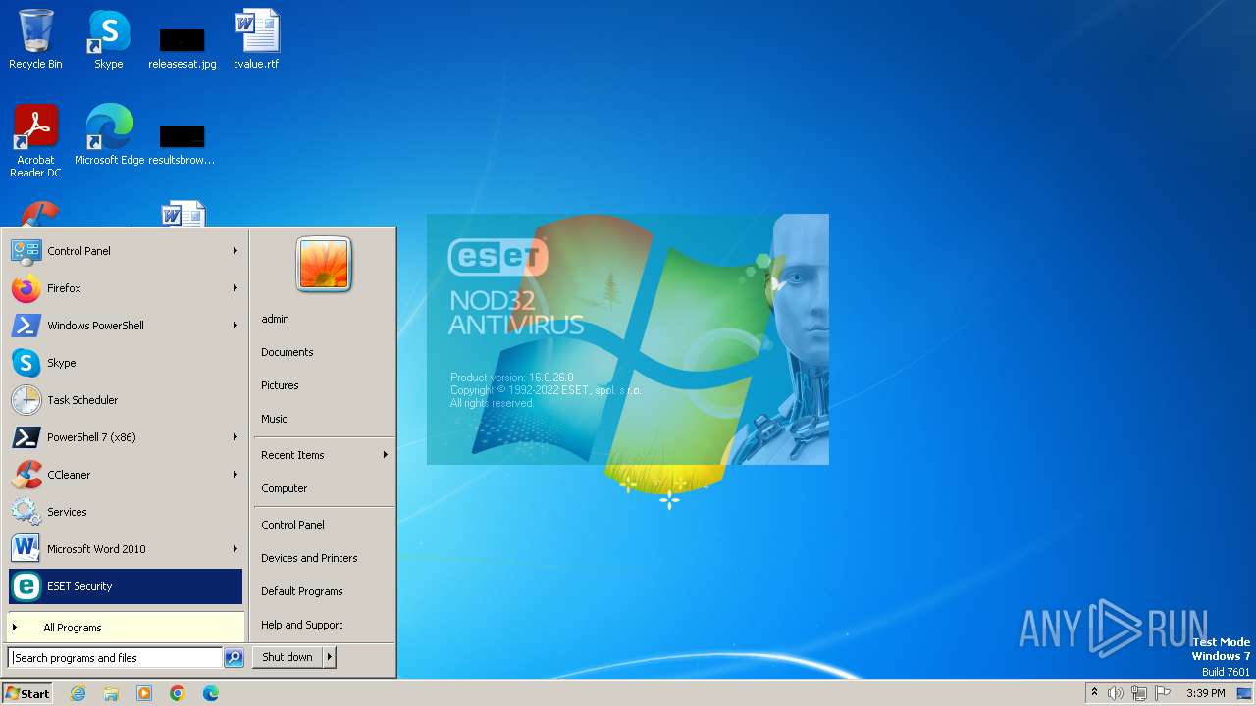Screen dimensions: 1256x706
Task: Open the admin user folder
Action: tap(324, 319)
